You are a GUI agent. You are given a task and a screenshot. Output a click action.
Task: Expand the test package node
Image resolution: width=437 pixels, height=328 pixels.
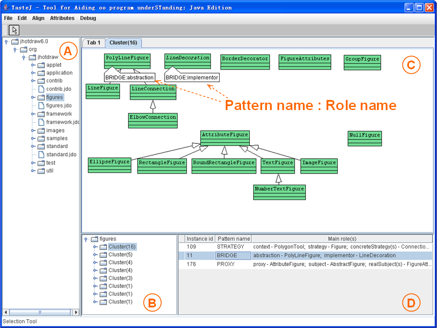(33, 163)
